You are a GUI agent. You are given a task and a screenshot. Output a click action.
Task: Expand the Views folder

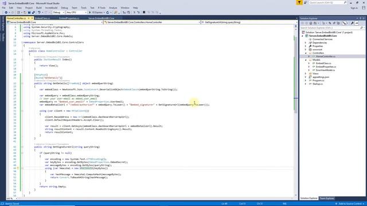306,74
